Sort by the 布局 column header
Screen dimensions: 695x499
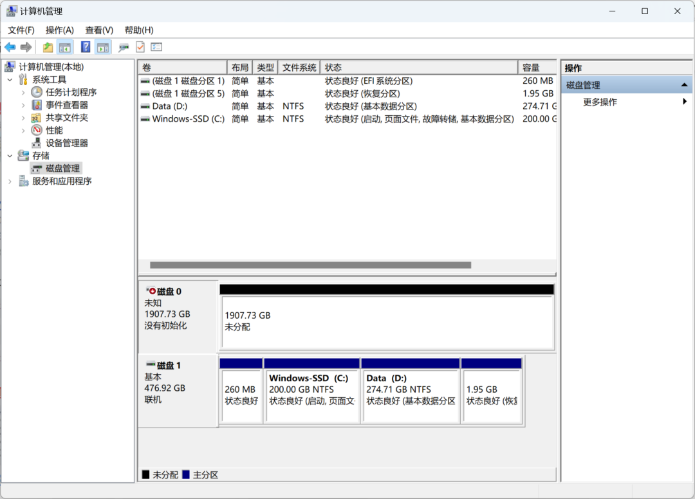[x=240, y=68]
